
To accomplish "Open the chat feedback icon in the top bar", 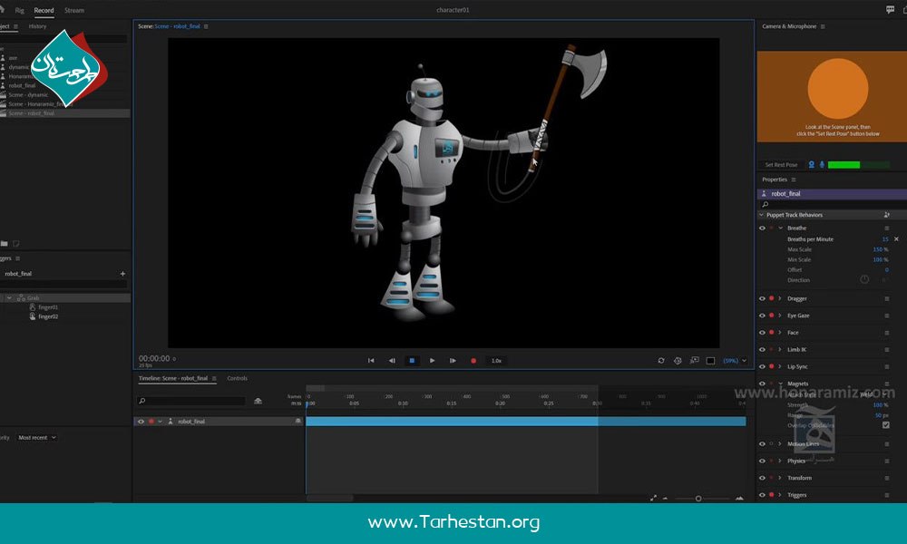I will pyautogui.click(x=891, y=10).
